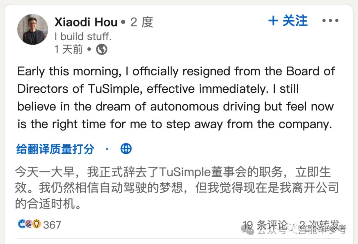Follow Xiaodi Hou with the 关注 button
The height and width of the screenshot is (244, 358).
[288, 21]
